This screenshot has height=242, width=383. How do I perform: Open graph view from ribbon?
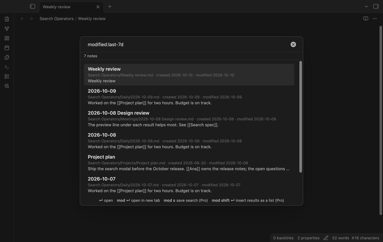tap(7, 29)
